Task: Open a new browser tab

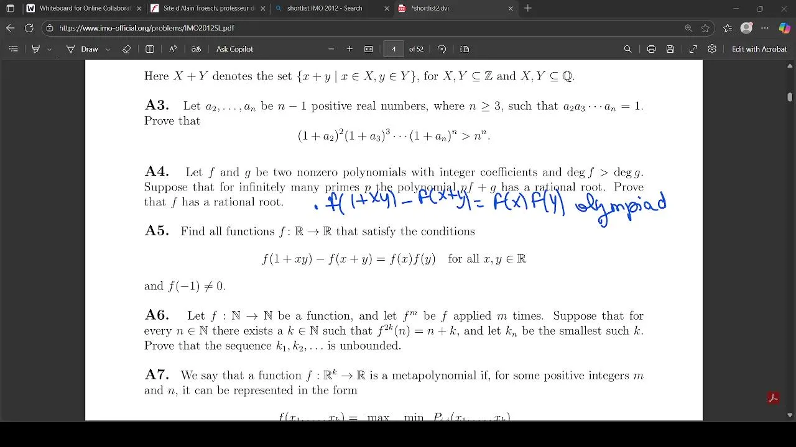Action: tap(528, 9)
